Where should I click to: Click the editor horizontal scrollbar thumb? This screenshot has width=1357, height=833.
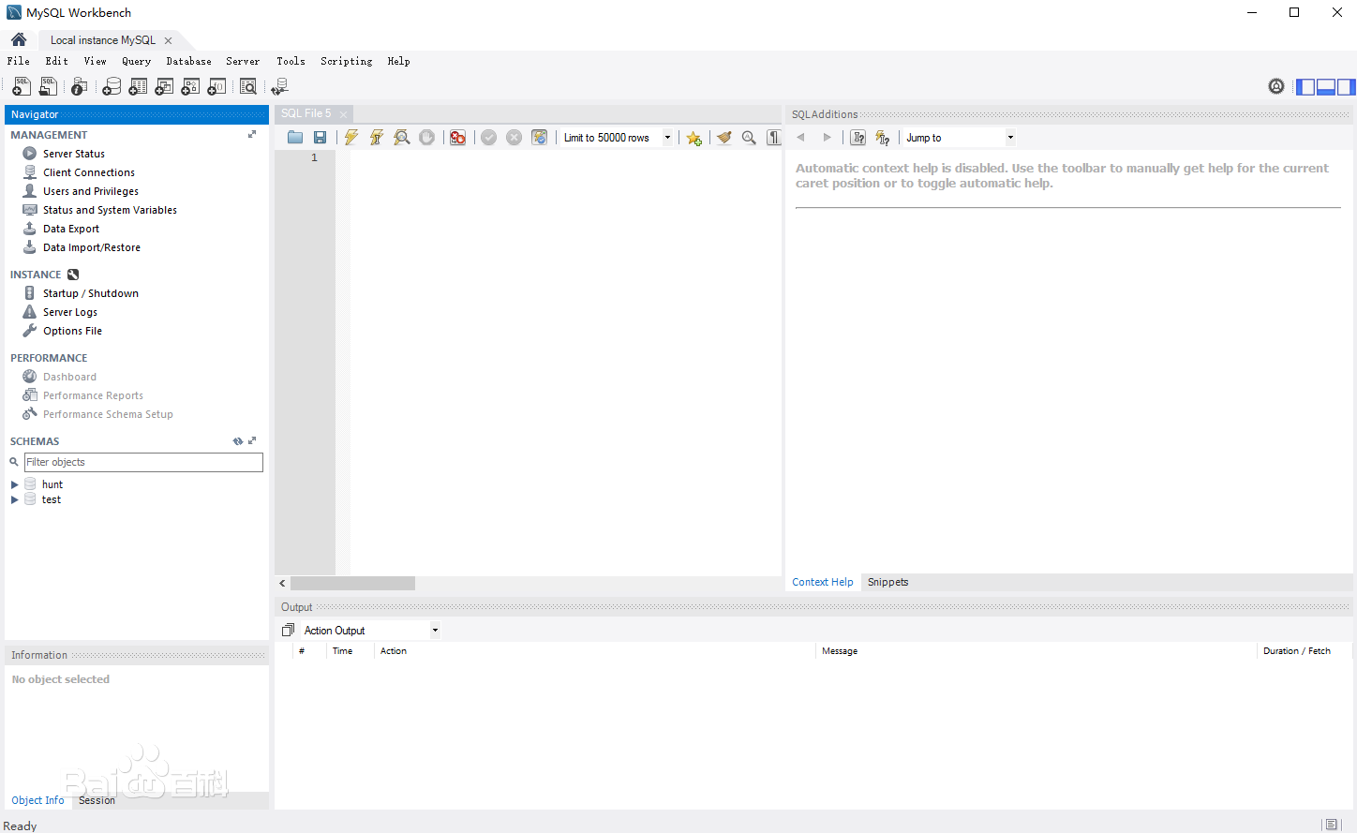(352, 583)
